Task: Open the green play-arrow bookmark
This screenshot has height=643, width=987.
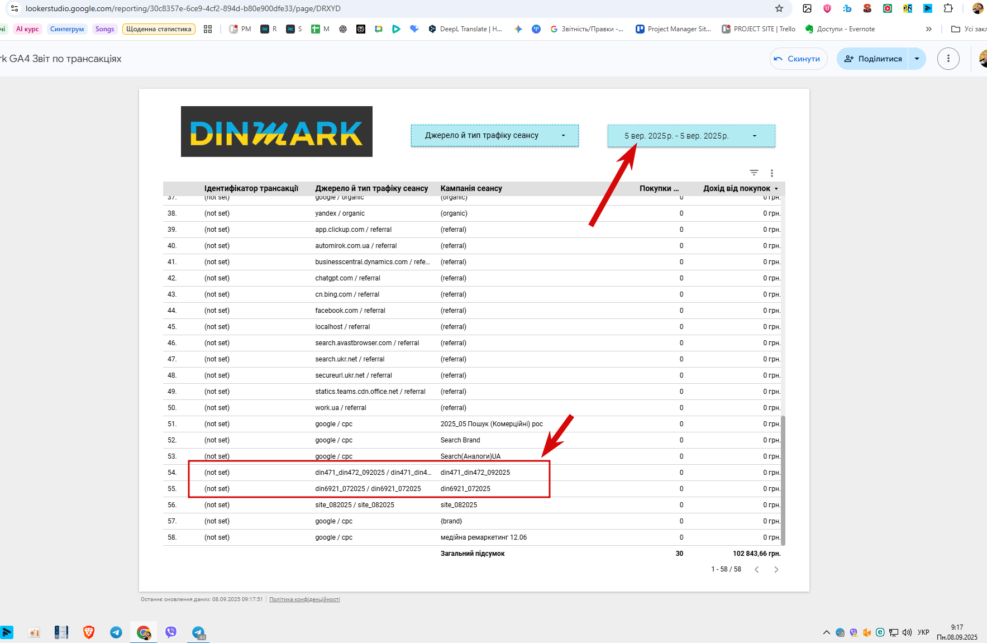Action: (x=396, y=29)
